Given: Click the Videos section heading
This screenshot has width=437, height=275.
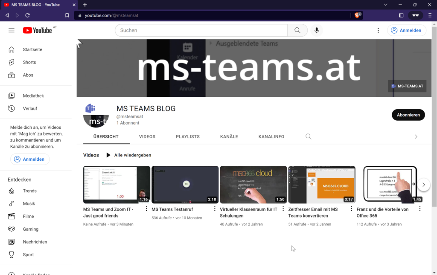Looking at the screenshot, I should point(91,155).
